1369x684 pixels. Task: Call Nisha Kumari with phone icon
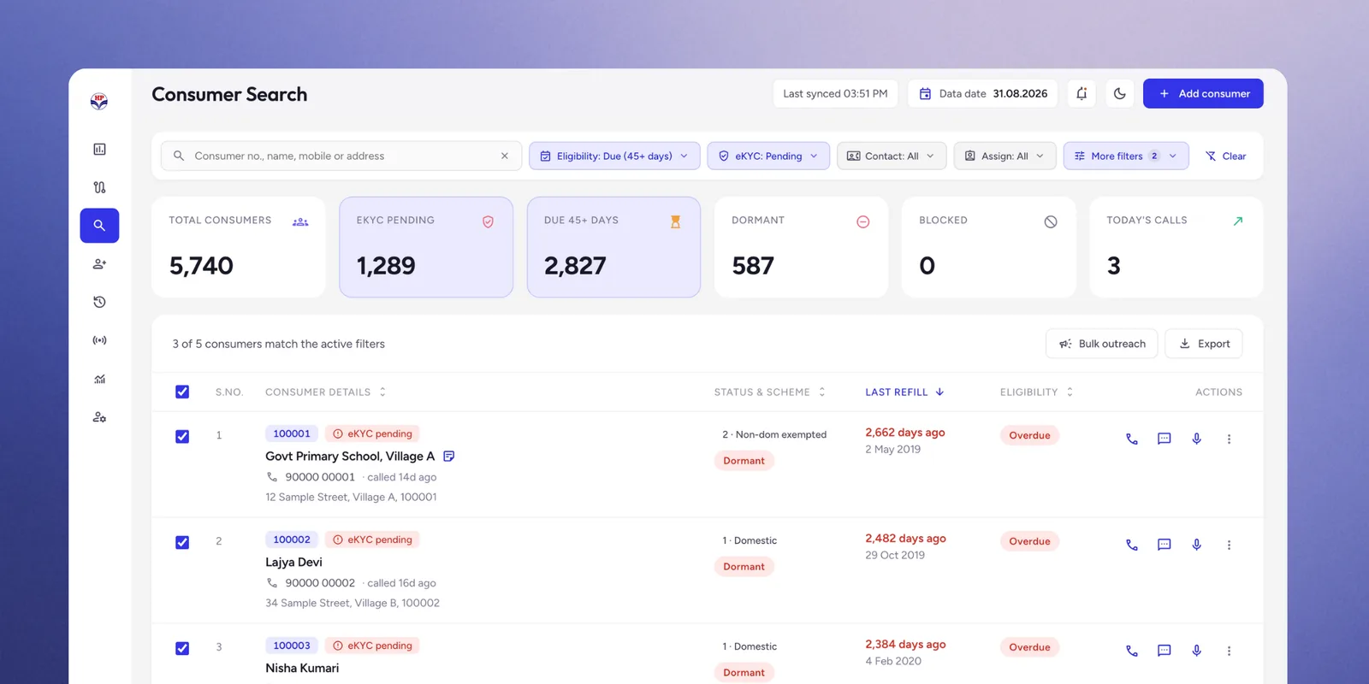1132,651
